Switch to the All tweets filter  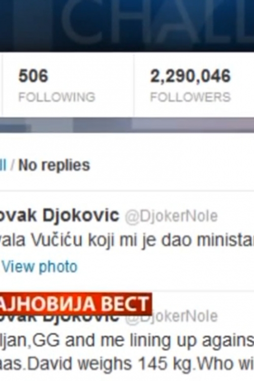tap(3, 166)
